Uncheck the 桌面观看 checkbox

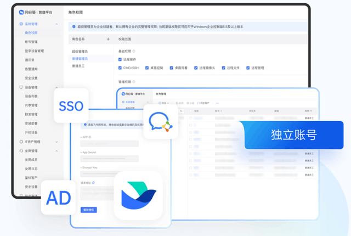point(171,68)
